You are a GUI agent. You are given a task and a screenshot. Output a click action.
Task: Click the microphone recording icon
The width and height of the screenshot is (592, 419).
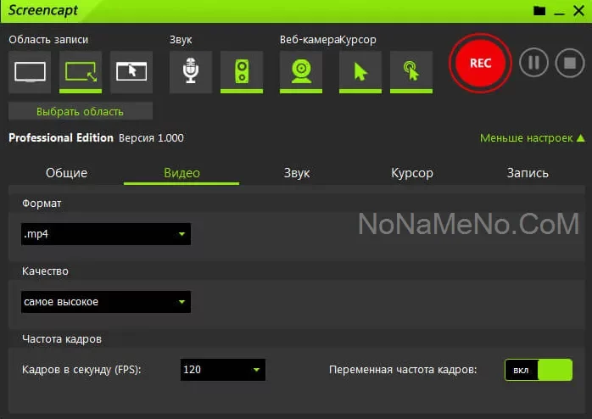pyautogui.click(x=191, y=71)
